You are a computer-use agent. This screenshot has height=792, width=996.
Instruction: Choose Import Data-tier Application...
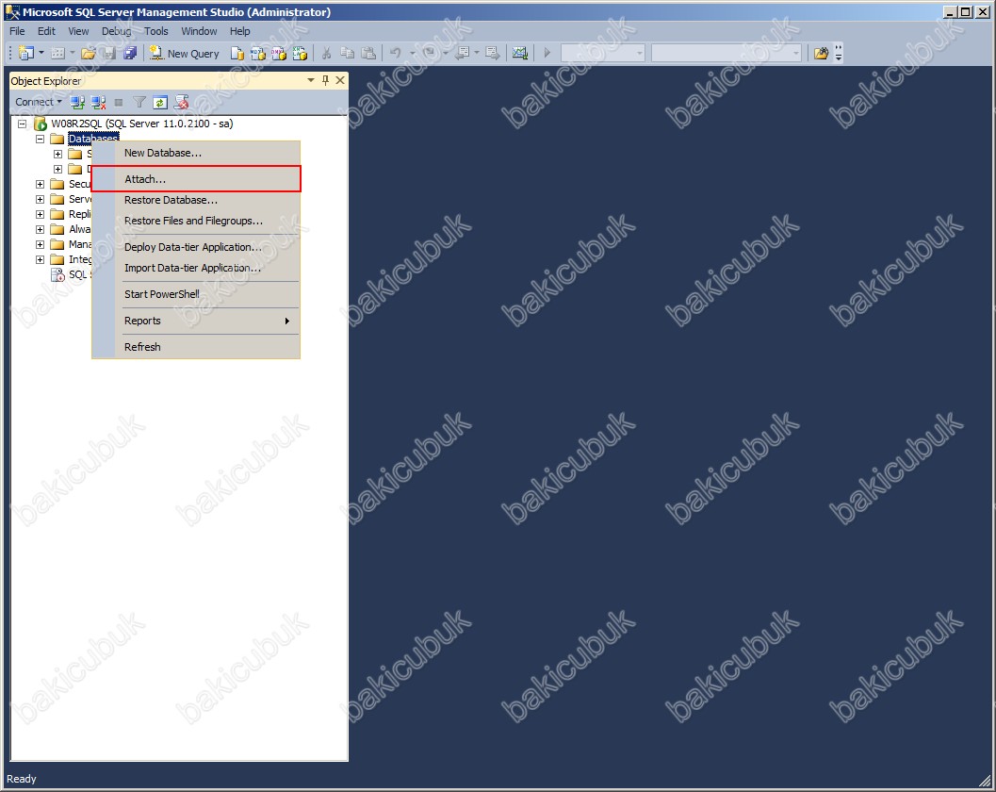pyautogui.click(x=196, y=268)
